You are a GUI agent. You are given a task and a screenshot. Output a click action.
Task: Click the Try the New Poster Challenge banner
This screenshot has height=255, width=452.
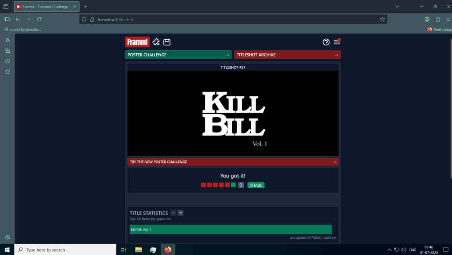tap(233, 162)
